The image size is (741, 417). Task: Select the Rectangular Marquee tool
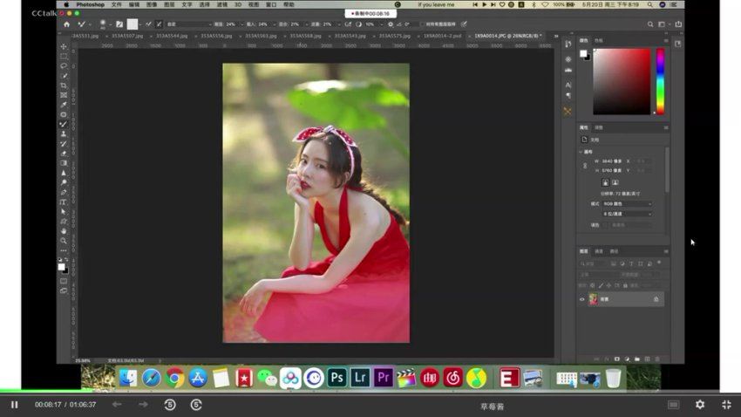tap(64, 56)
